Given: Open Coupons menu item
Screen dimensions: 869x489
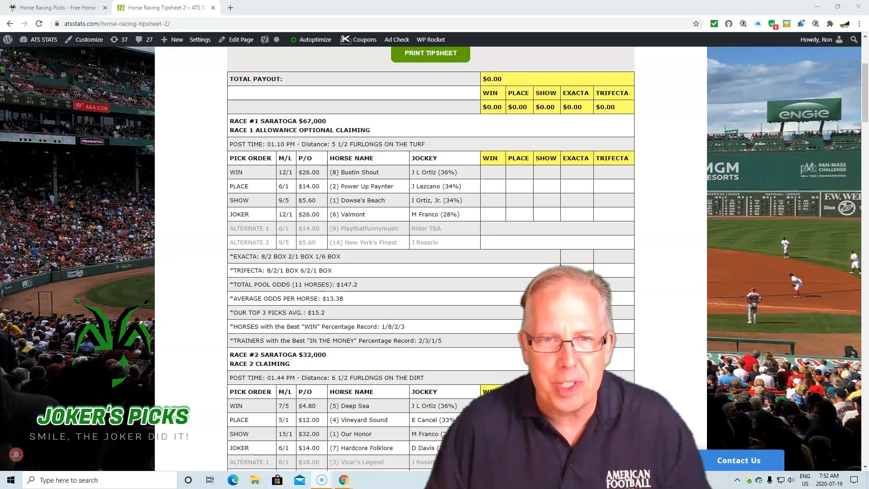Looking at the screenshot, I should (x=358, y=39).
